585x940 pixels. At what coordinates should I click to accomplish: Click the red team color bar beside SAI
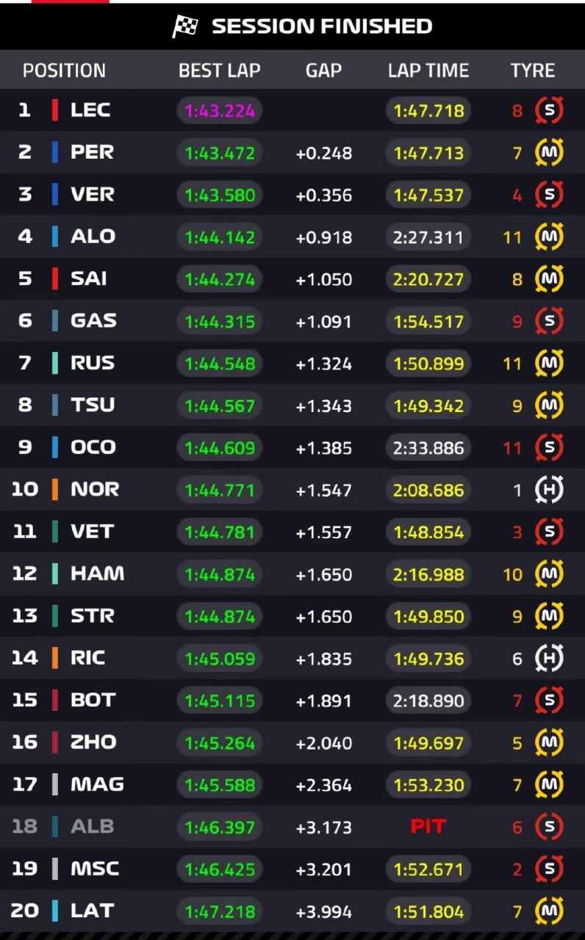[x=55, y=279]
